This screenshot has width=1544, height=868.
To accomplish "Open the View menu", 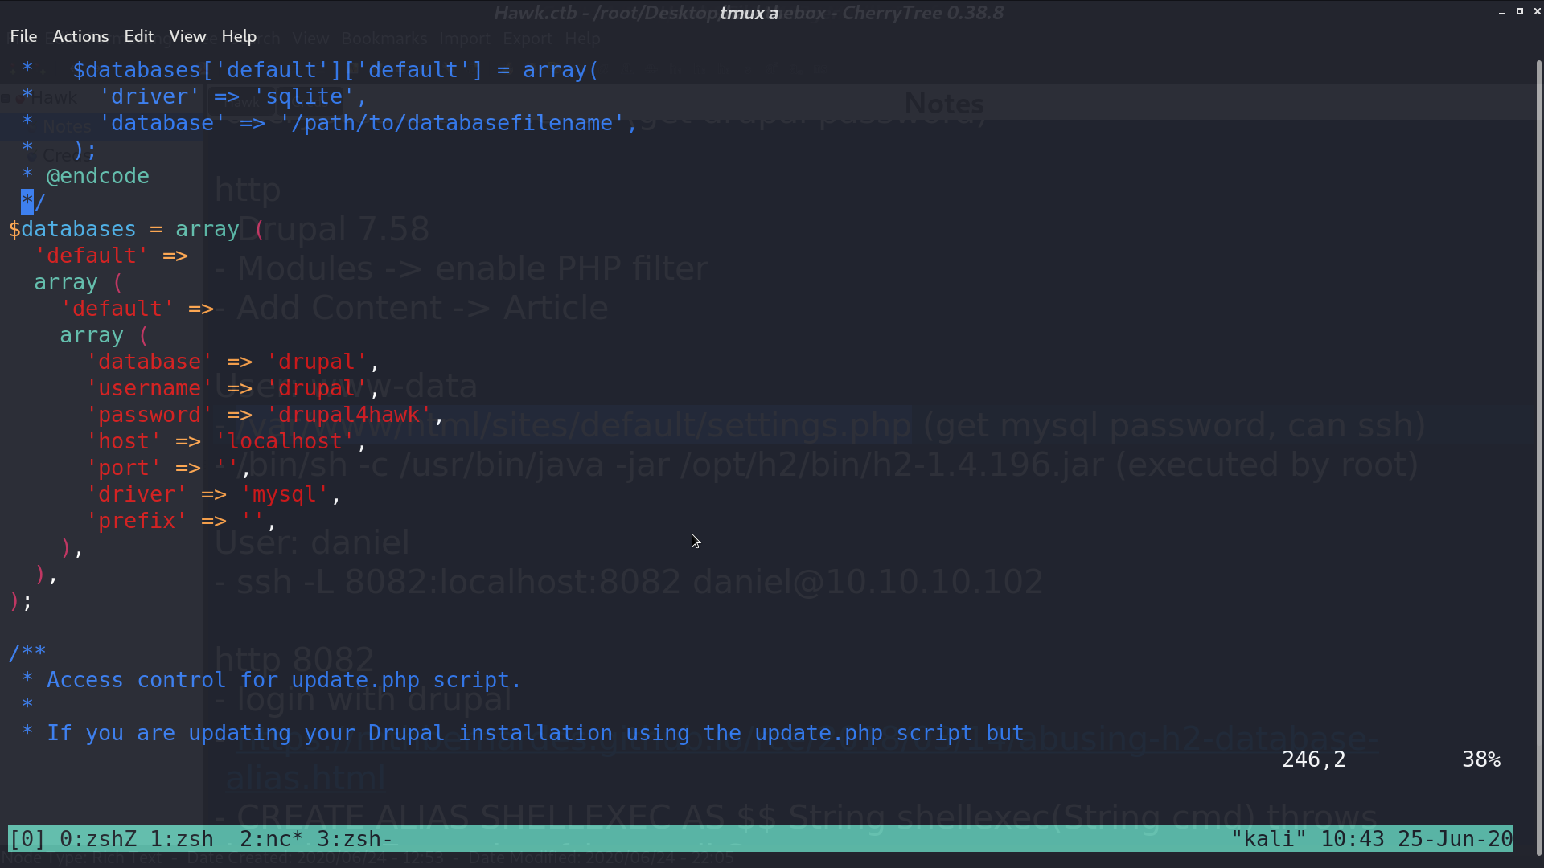I will [187, 36].
